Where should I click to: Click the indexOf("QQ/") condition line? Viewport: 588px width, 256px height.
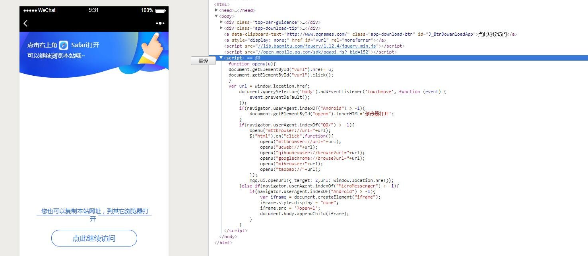[x=297, y=125]
